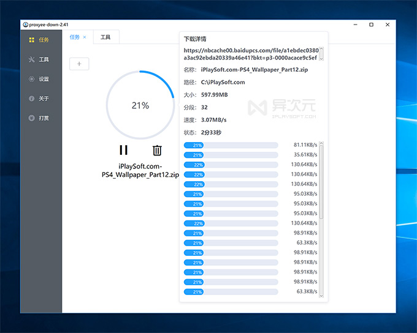Open 关于 info icon in sidebar
The width and height of the screenshot is (417, 333).
[x=31, y=99]
